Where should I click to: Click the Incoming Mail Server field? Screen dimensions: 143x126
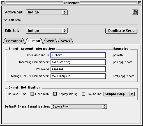click(x=78, y=62)
